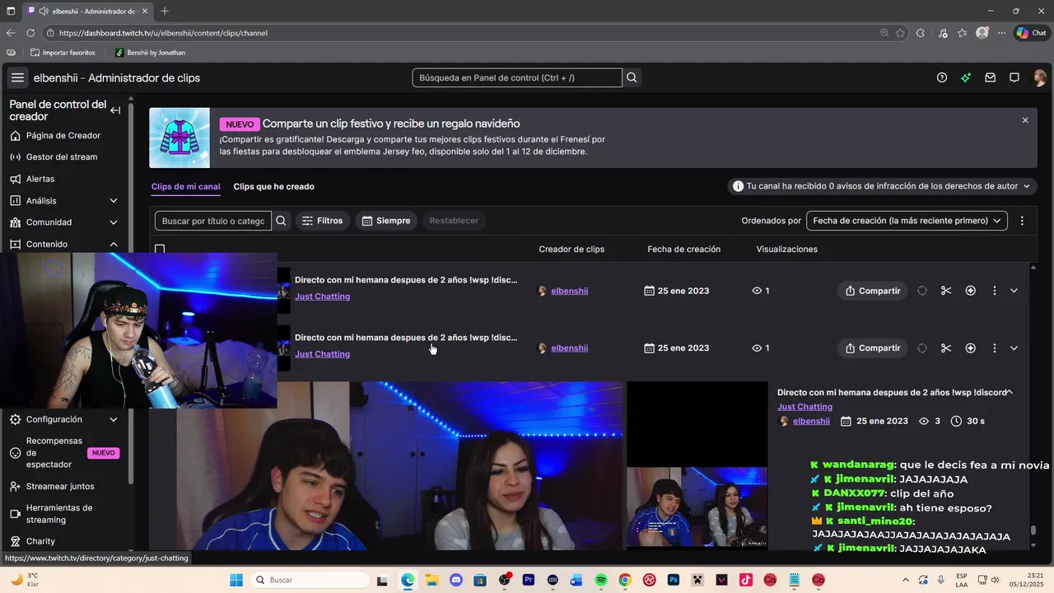1054x593 pixels.
Task: Open the Siempre date range dropdown
Action: [386, 221]
